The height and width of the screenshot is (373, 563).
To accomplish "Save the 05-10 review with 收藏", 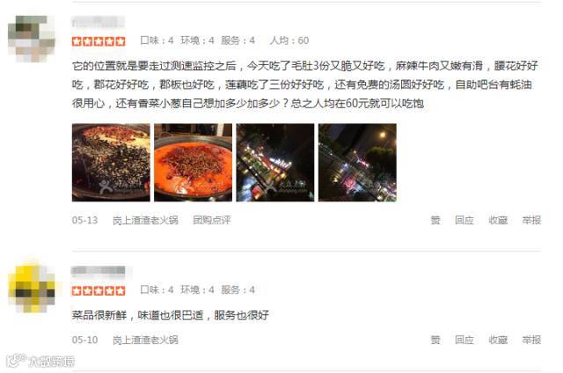I will pos(498,340).
